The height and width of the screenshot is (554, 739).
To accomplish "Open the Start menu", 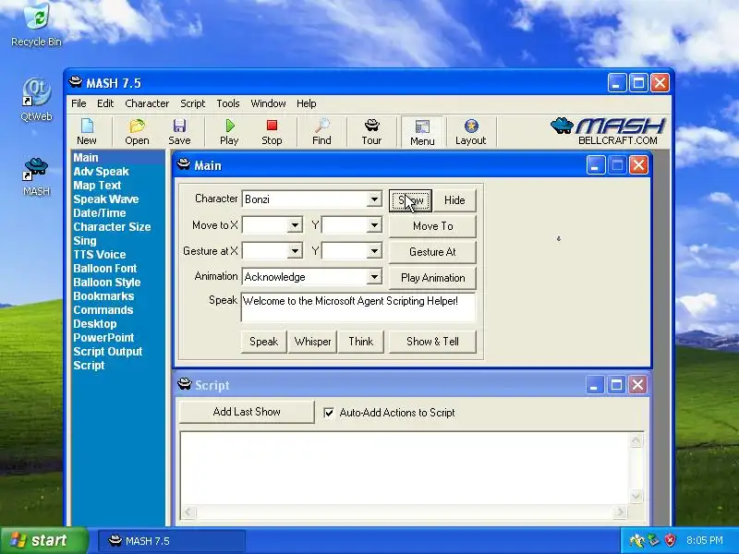I will point(43,540).
